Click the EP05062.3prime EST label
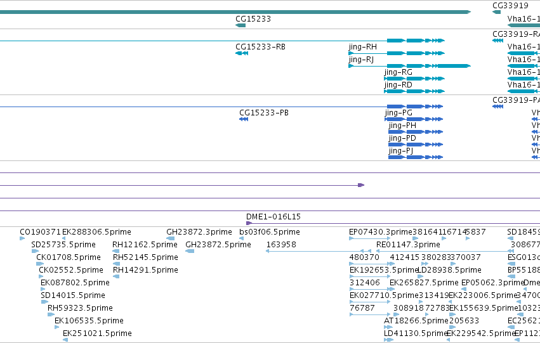Viewport: 540px width, 343px height. click(x=492, y=283)
